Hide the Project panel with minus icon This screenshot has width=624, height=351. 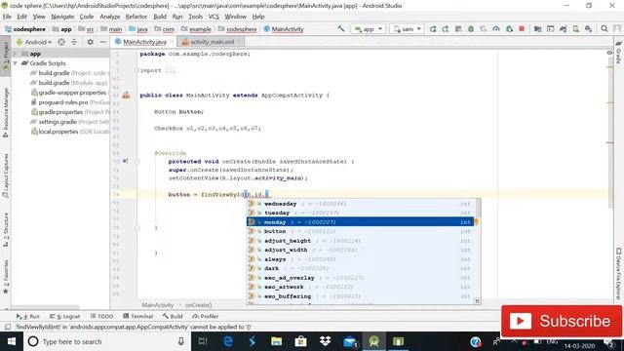tap(102, 42)
